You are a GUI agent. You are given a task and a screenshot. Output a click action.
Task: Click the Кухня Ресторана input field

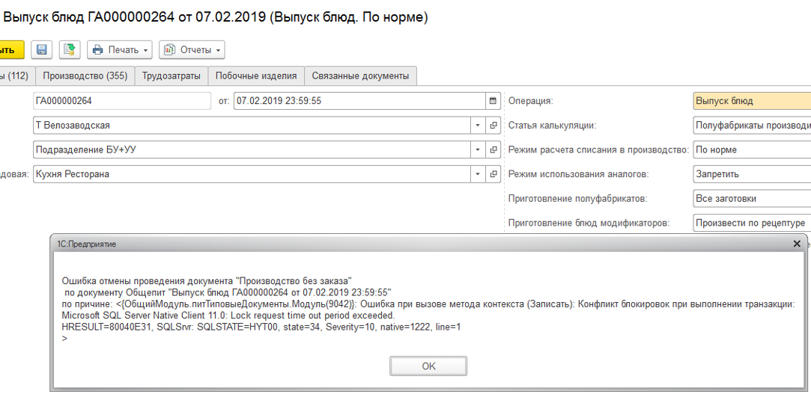tap(252, 174)
